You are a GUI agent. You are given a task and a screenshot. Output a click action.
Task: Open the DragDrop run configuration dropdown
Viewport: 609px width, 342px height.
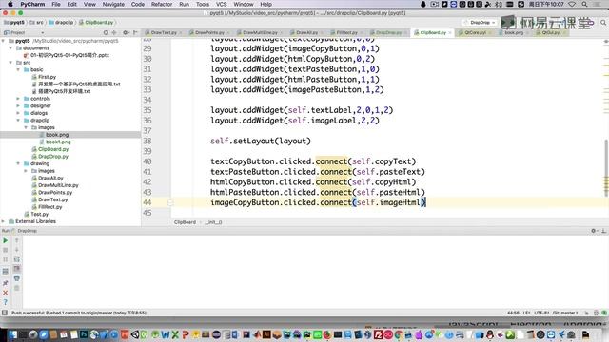481,23
